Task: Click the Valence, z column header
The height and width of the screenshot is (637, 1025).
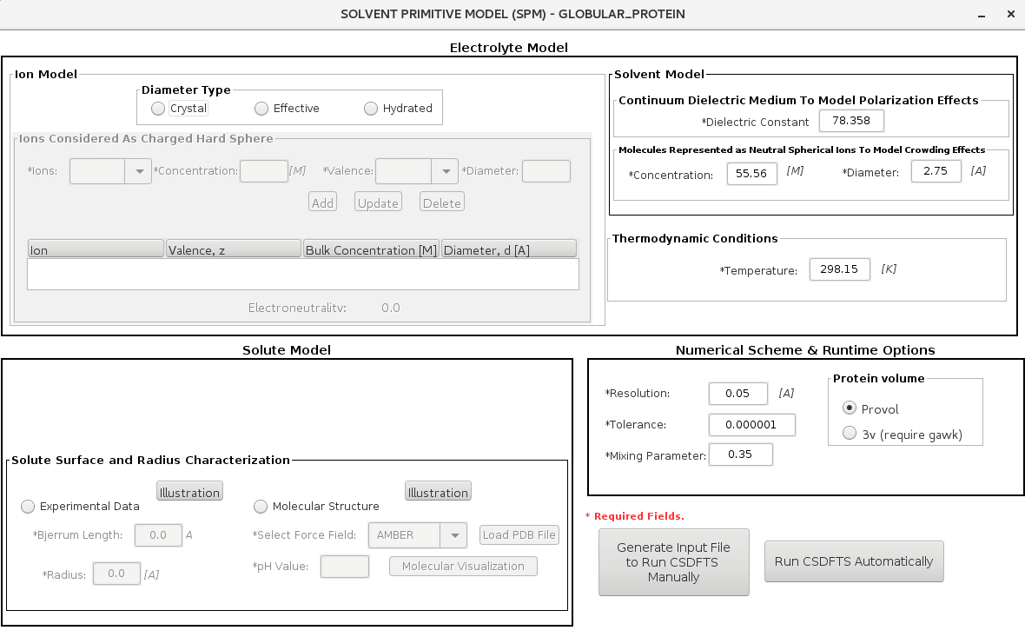Action: (234, 249)
